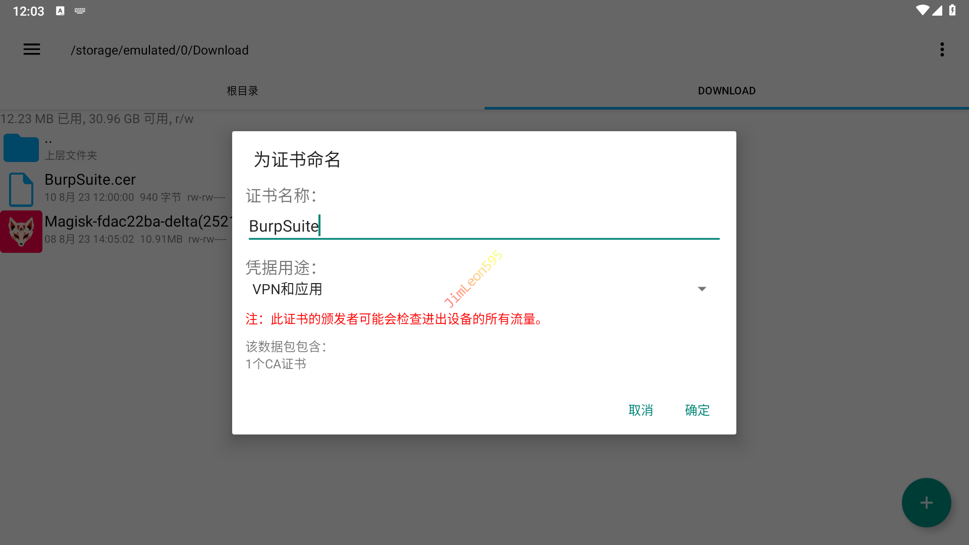The image size is (969, 545).
Task: Open the hamburger navigation menu
Action: [x=31, y=49]
